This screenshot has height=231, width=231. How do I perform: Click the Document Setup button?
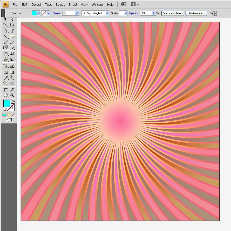pos(173,13)
